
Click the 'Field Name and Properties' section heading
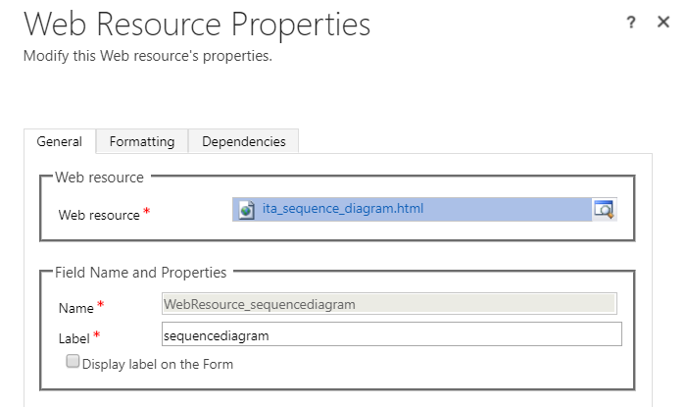tap(141, 272)
